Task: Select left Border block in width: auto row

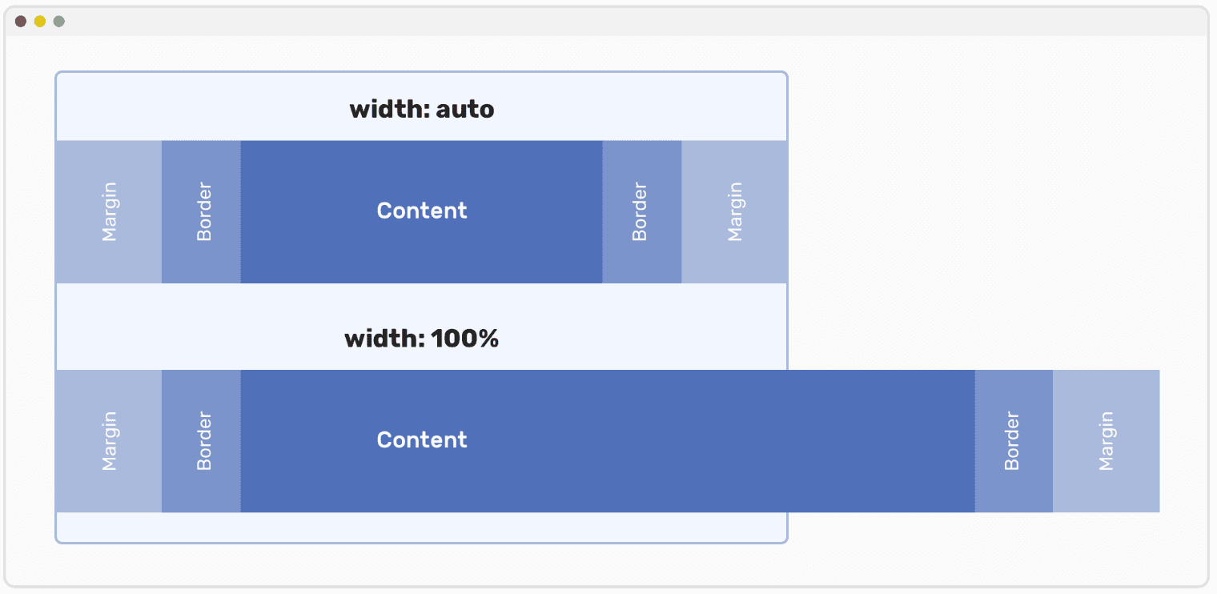Action: pyautogui.click(x=201, y=212)
